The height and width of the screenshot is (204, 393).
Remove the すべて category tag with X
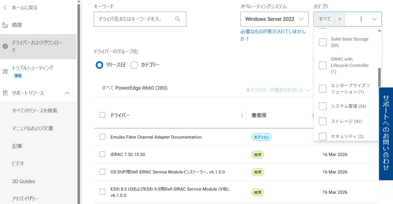pyautogui.click(x=340, y=19)
